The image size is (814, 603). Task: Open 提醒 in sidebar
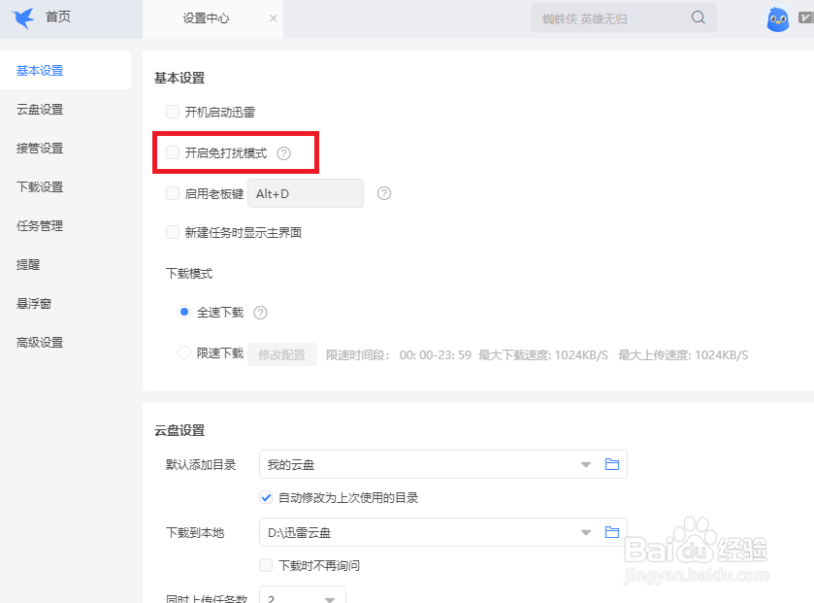28,265
